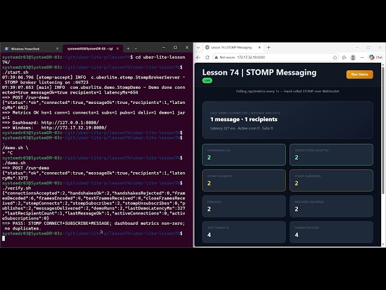This screenshot has width=386, height=290.
Task: Click the STOMP Subscribes metric card
Action: [x=331, y=180]
